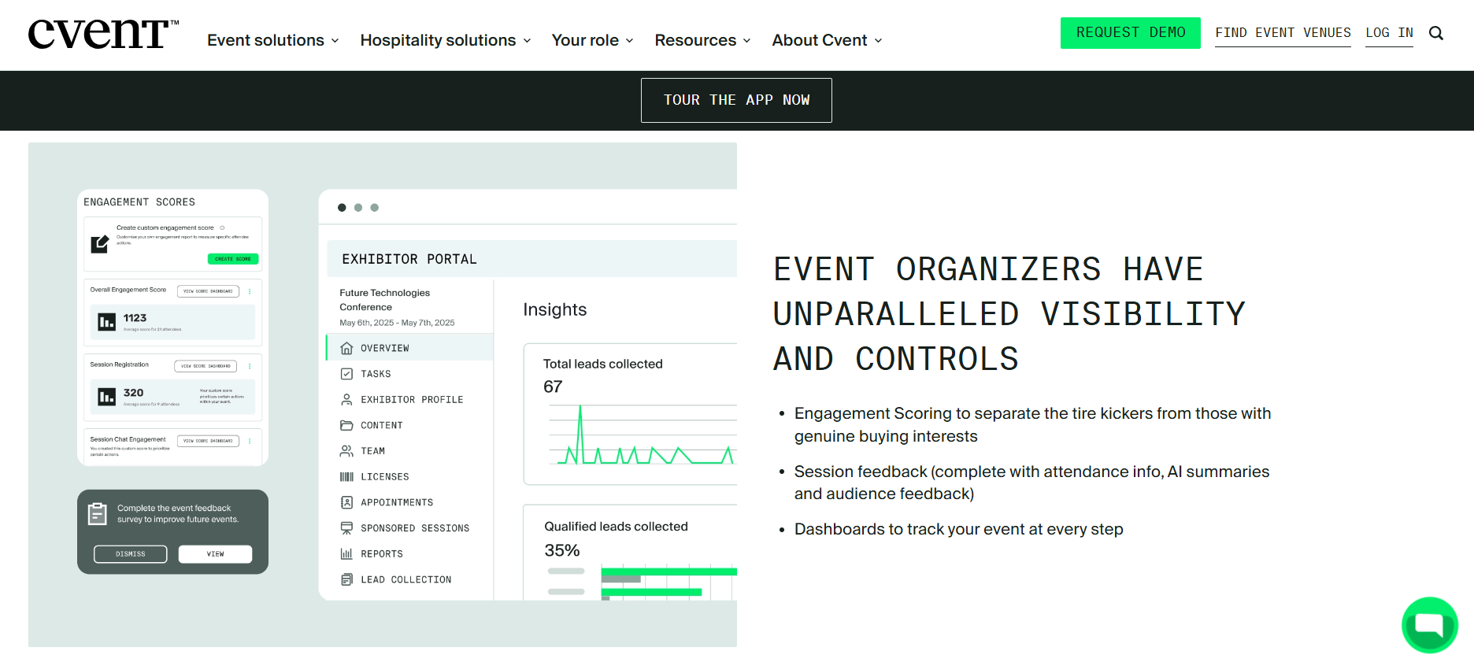The image size is (1474, 666).
Task: Select Lead Collection in the sidebar
Action: point(406,579)
